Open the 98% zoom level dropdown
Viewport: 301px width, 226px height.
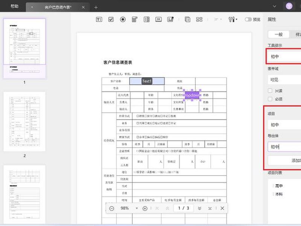click(137, 208)
